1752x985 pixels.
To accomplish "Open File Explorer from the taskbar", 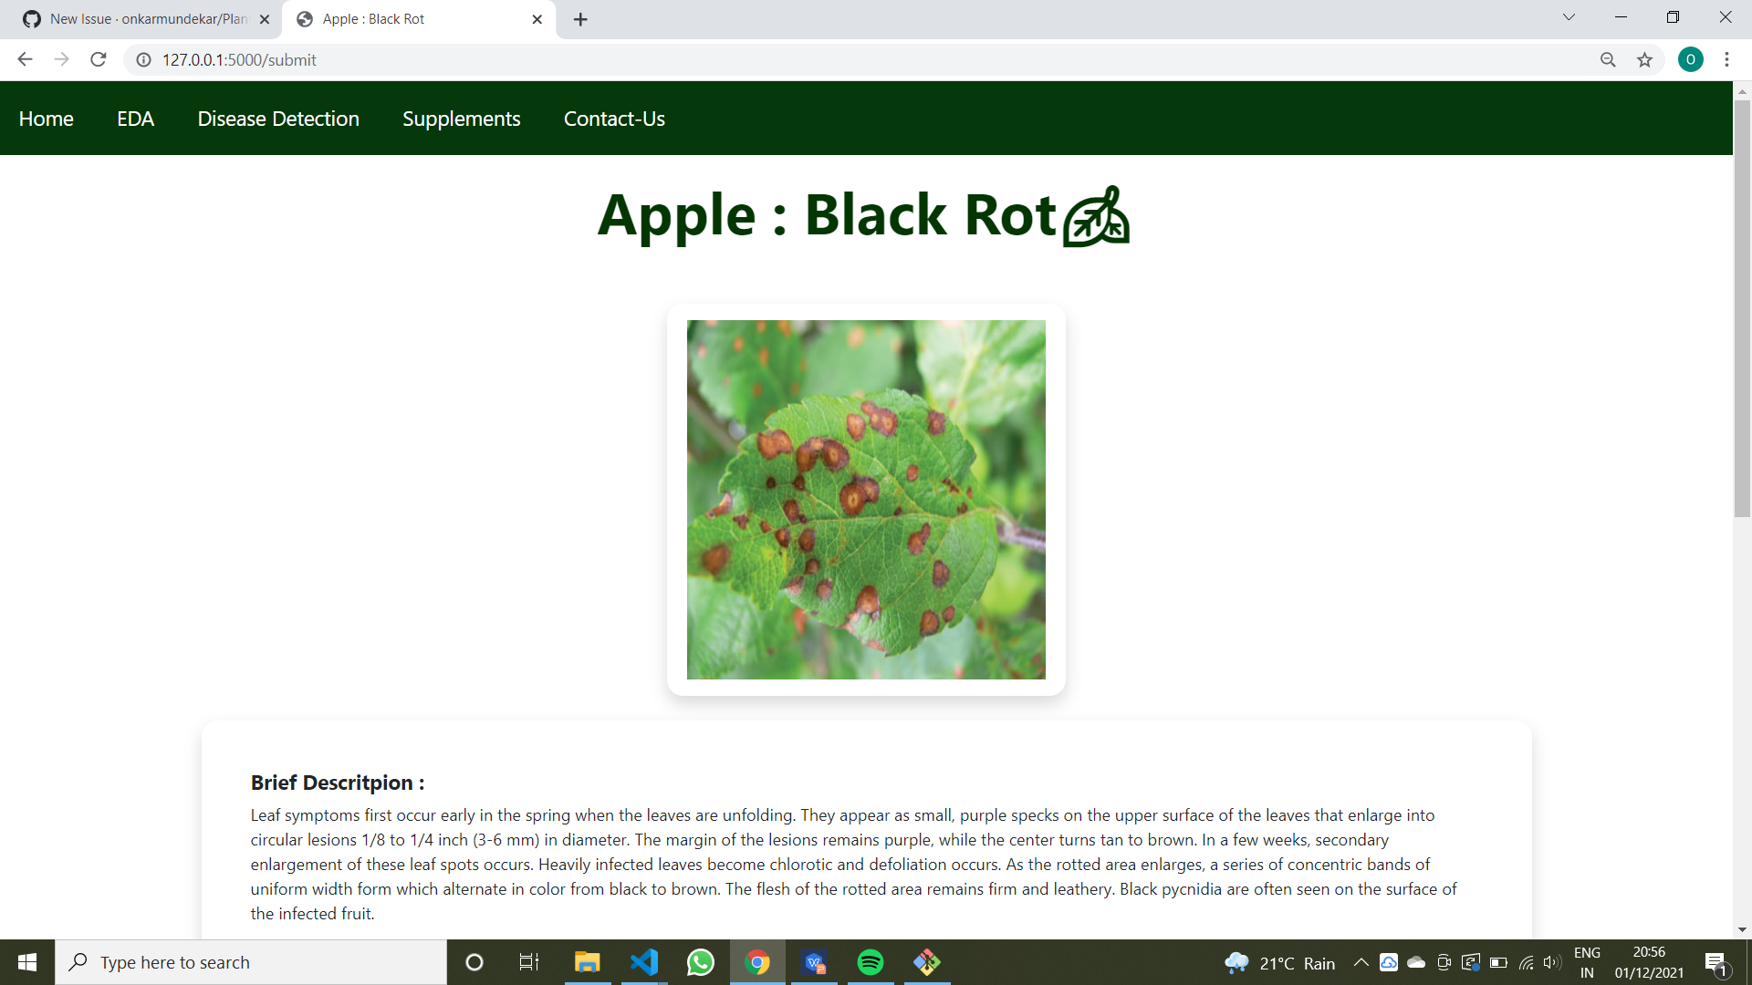I will click(588, 962).
